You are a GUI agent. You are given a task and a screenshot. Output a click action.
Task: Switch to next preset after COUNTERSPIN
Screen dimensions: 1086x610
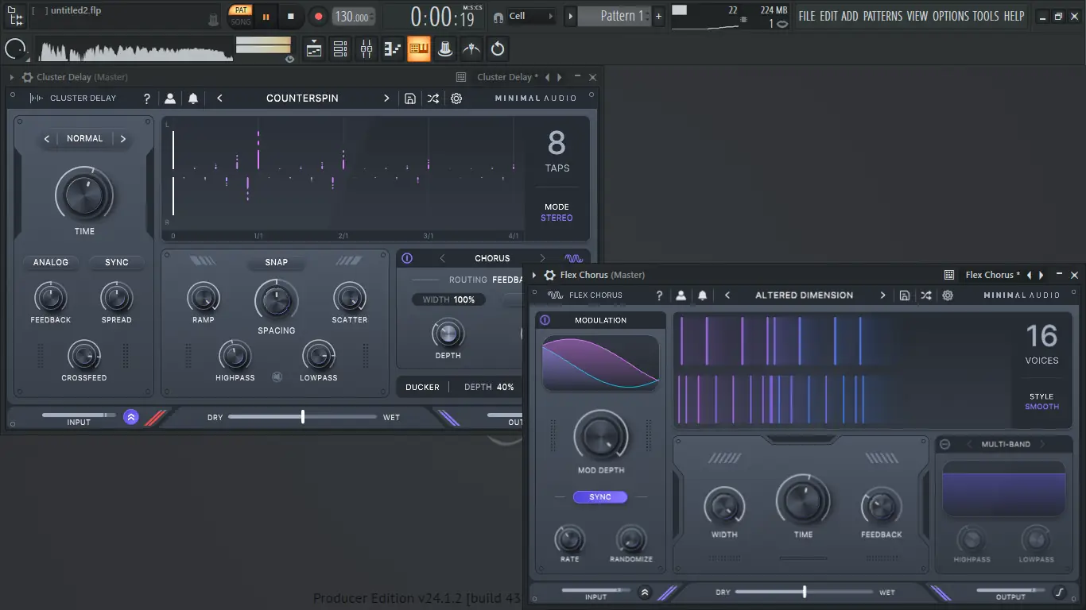[386, 98]
